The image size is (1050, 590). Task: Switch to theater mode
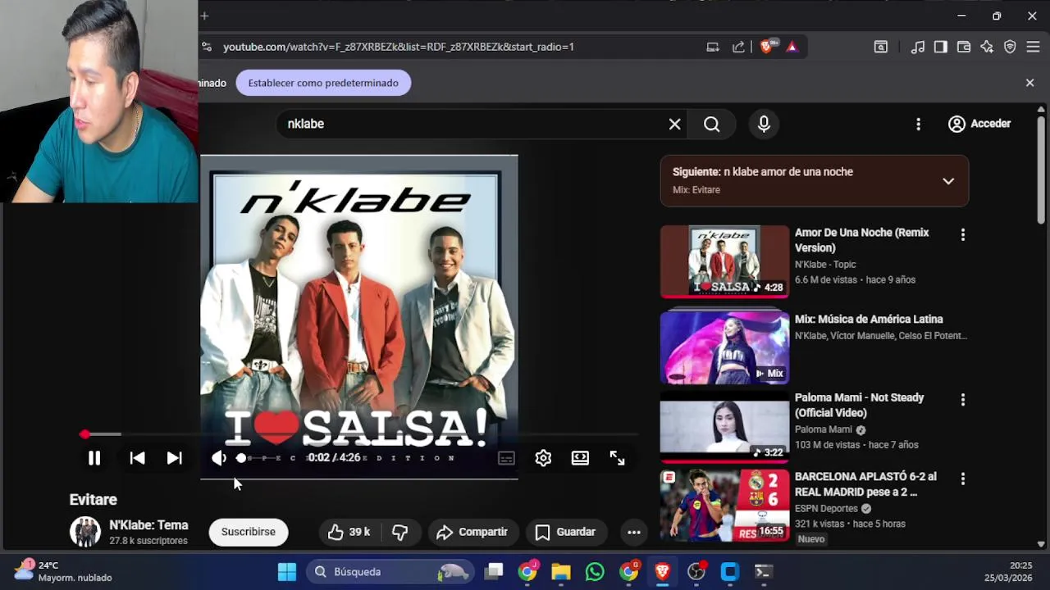point(580,458)
